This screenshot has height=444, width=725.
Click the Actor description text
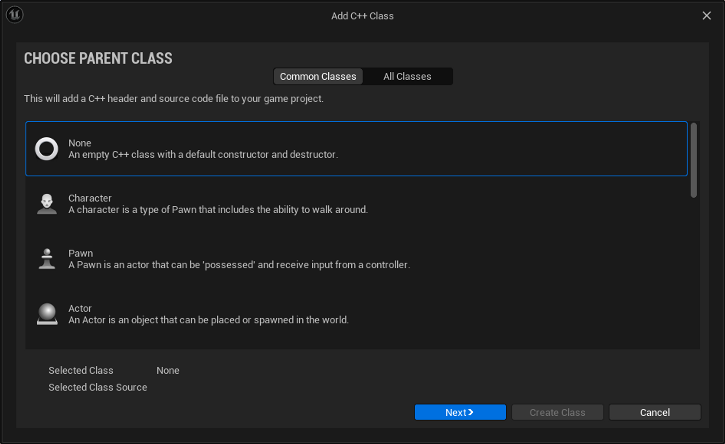(208, 320)
